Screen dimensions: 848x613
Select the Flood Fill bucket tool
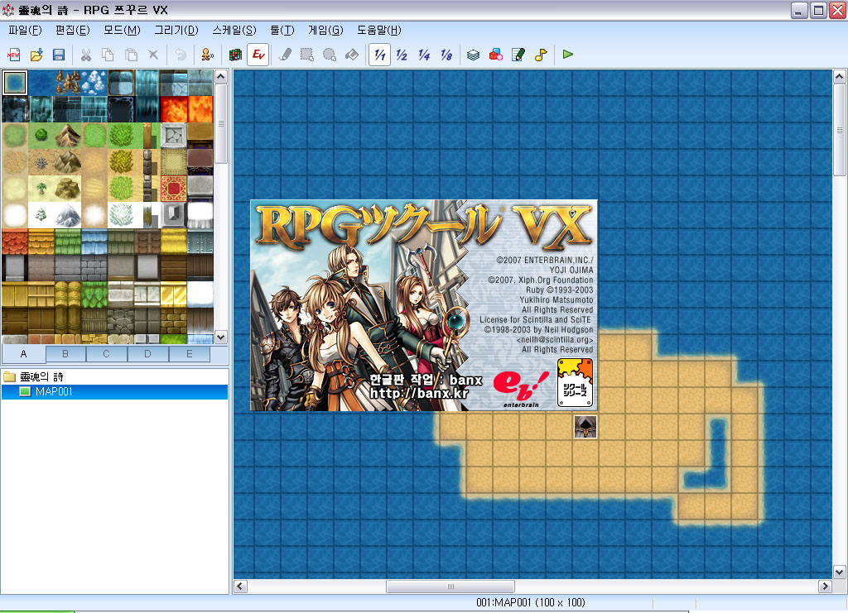pos(352,55)
